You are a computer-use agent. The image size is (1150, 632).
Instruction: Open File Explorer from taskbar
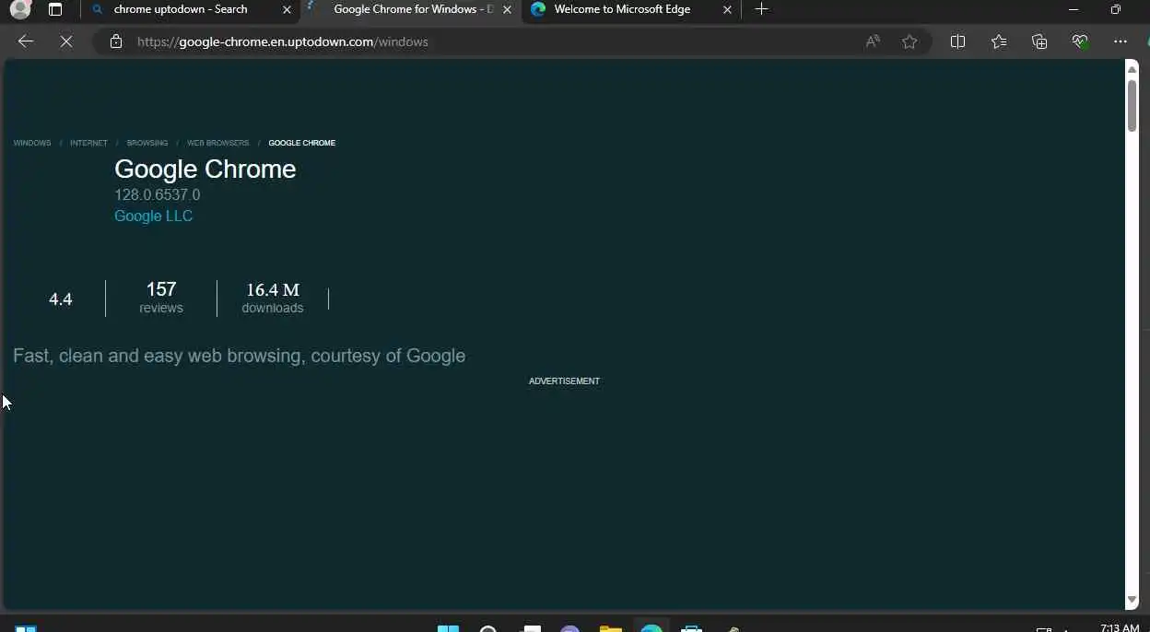(x=610, y=629)
